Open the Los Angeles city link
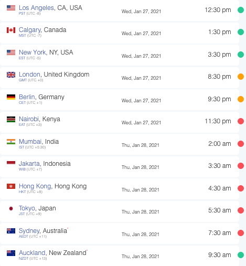Viewport: 246px width, 266px height. (x=36, y=8)
